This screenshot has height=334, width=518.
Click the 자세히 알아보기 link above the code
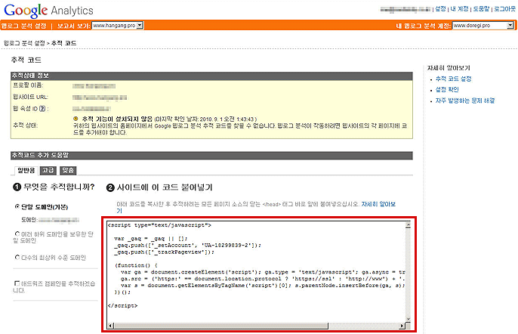tap(378, 204)
